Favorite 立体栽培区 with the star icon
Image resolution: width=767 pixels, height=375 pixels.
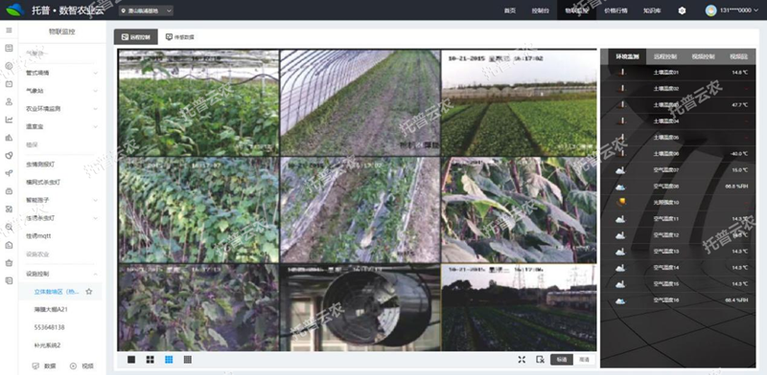pyautogui.click(x=89, y=292)
